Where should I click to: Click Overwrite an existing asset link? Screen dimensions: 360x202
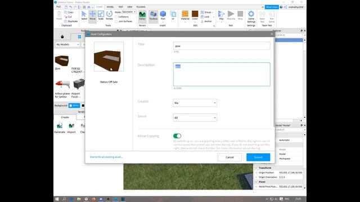106,157
